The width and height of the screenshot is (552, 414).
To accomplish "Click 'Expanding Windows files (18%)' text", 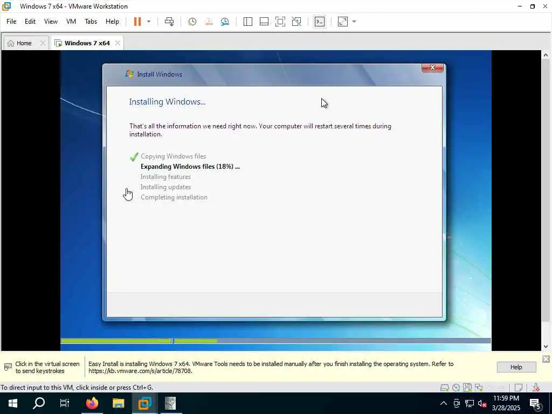I will pyautogui.click(x=190, y=167).
